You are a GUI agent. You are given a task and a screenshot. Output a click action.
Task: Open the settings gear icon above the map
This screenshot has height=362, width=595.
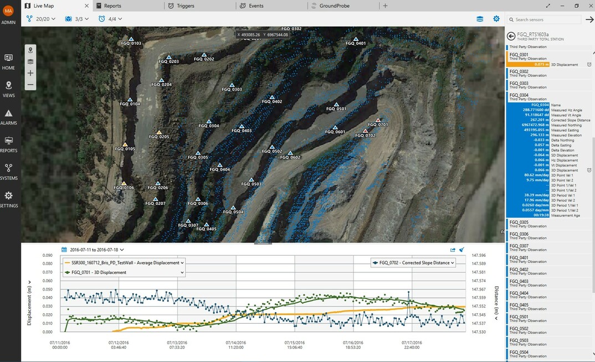496,18
